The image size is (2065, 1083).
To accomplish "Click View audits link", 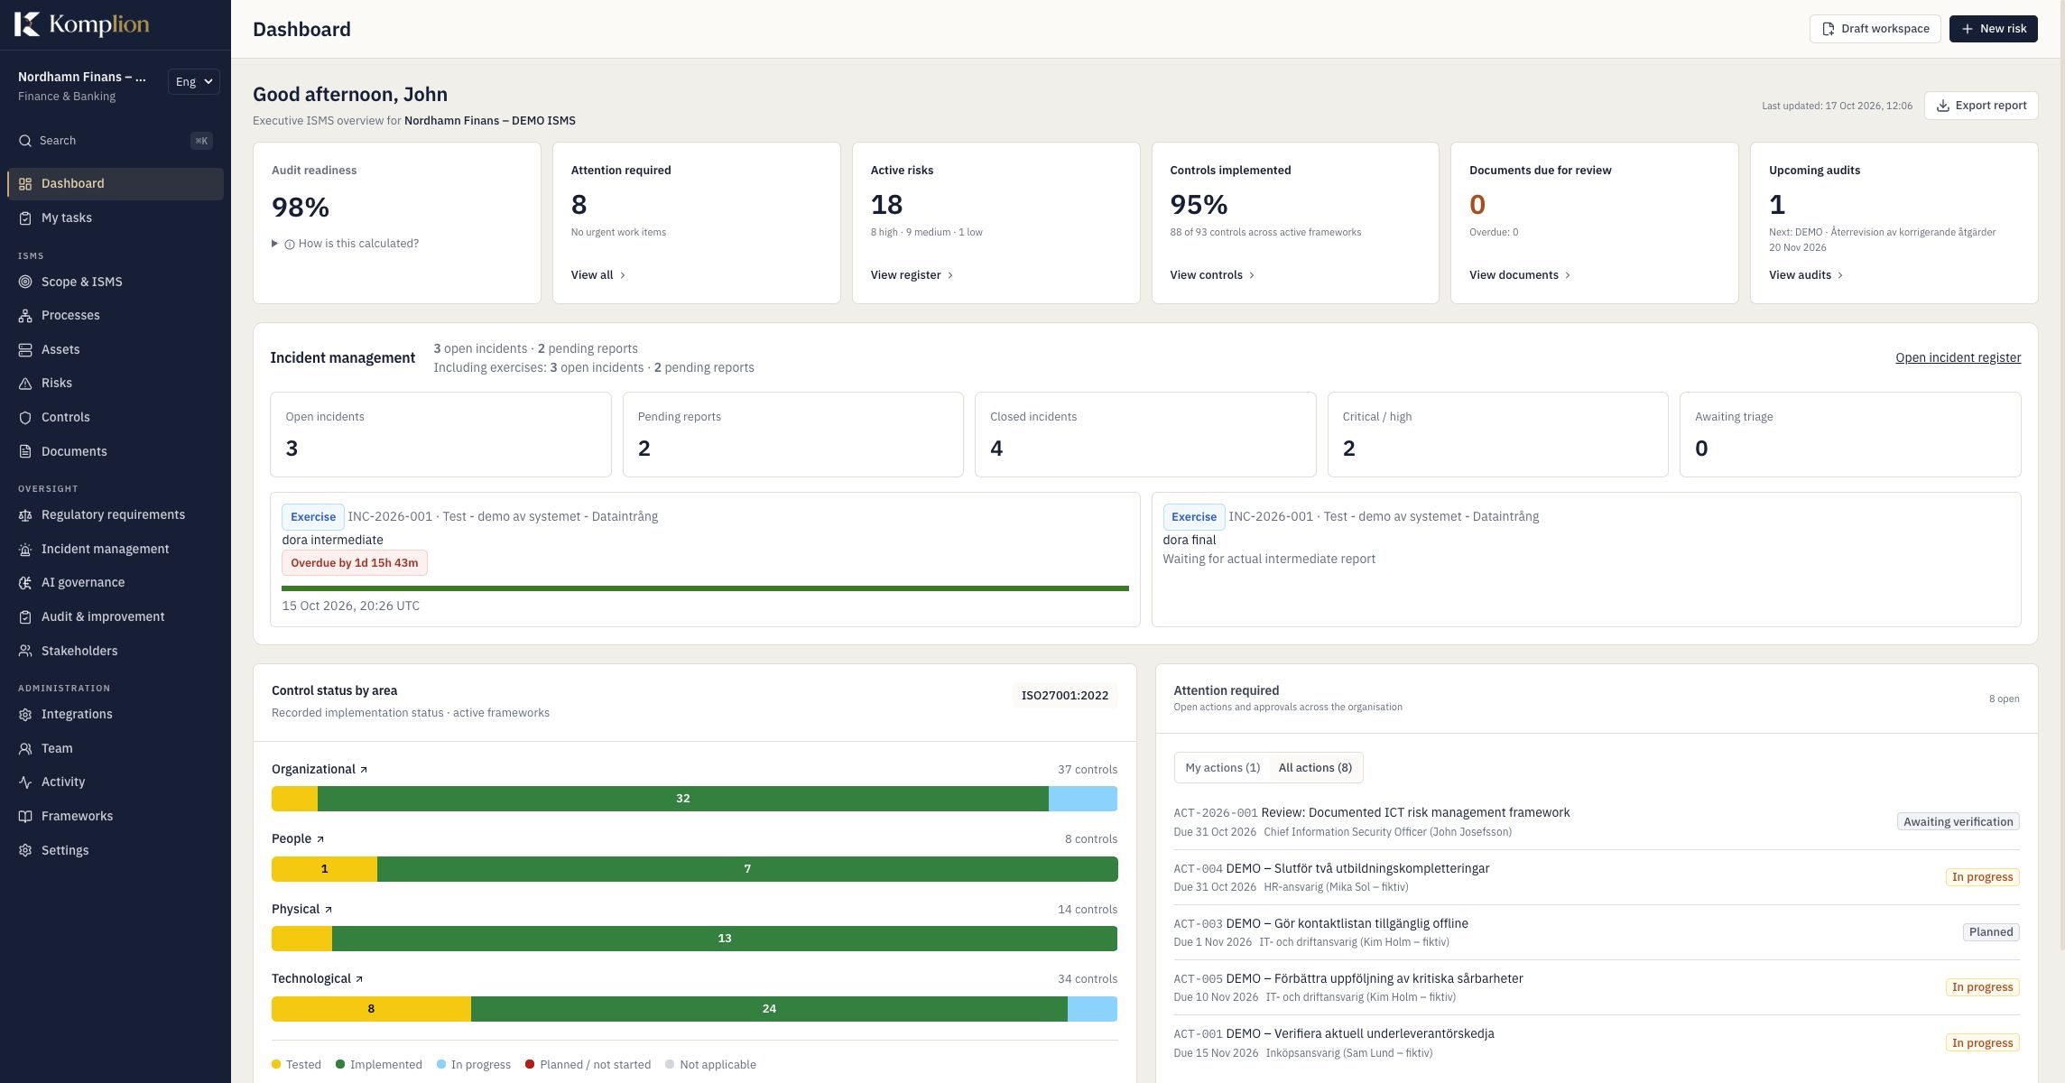I will (1806, 275).
